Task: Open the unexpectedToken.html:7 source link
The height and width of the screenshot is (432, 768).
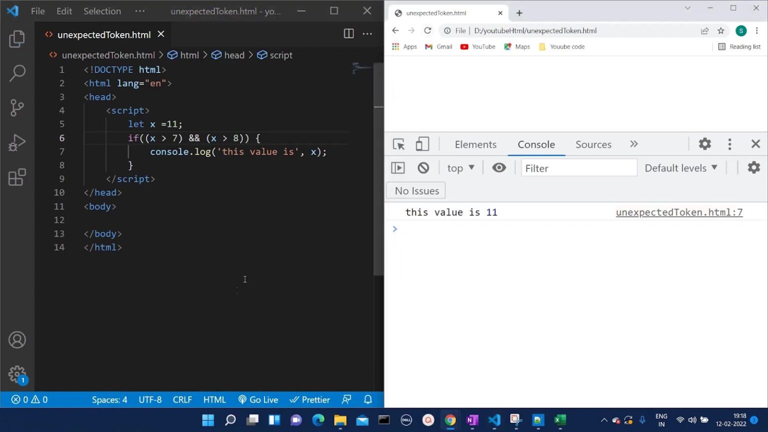Action: 679,212
